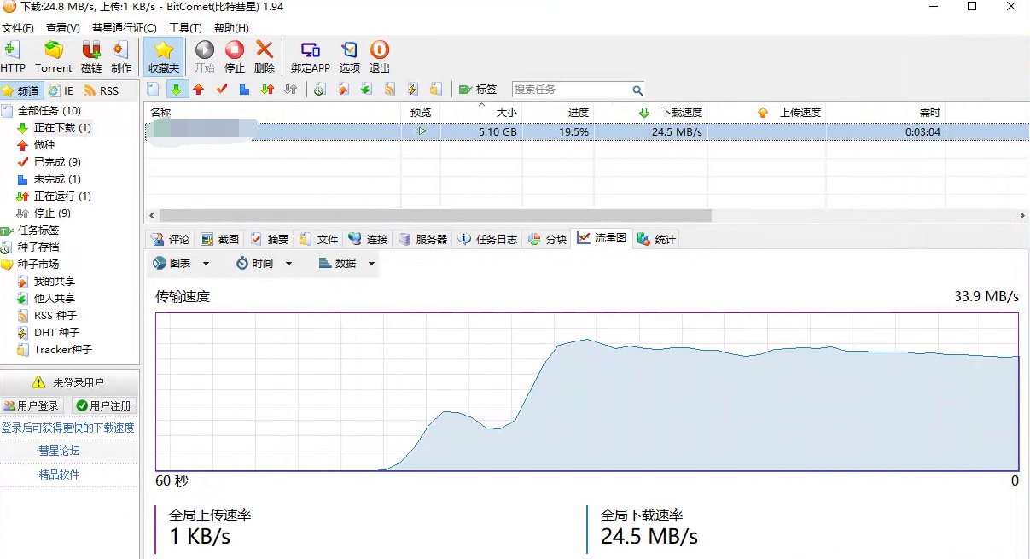Select 未完成 (1) in the tree

point(57,179)
